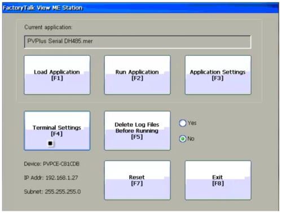This screenshot has width=282, height=214.
Task: Select the Yes radio button
Action: click(x=183, y=123)
